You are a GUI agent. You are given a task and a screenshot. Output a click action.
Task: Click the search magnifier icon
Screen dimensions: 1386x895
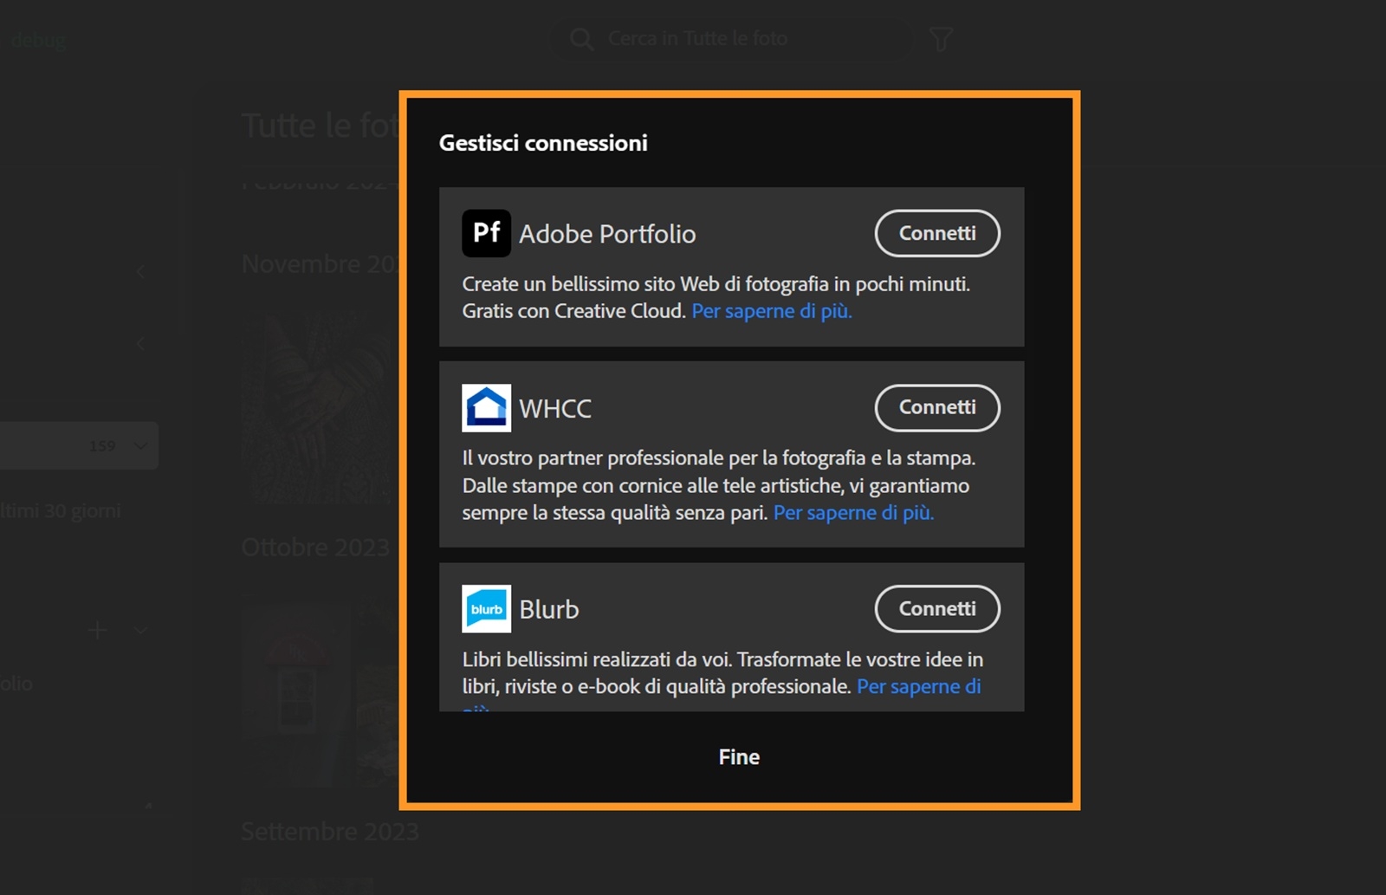(x=580, y=38)
